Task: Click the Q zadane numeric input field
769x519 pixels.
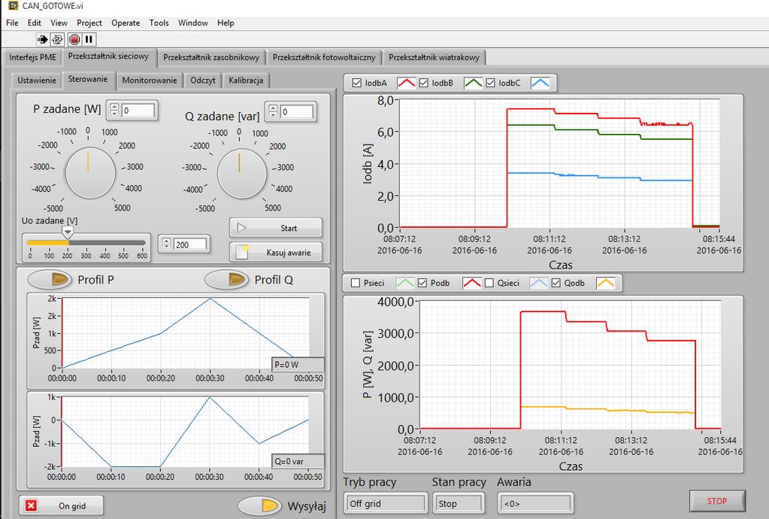Action: click(x=297, y=112)
